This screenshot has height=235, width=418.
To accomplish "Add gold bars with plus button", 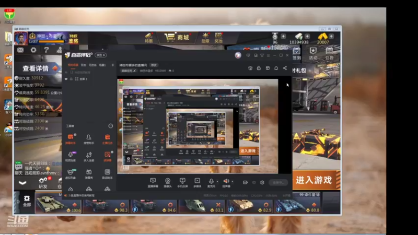I will click(x=331, y=36).
